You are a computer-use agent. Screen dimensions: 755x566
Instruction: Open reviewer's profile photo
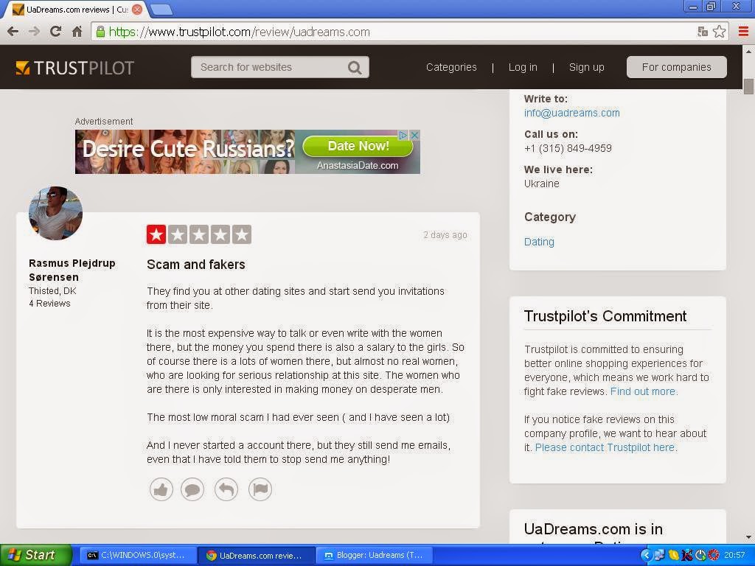click(55, 213)
